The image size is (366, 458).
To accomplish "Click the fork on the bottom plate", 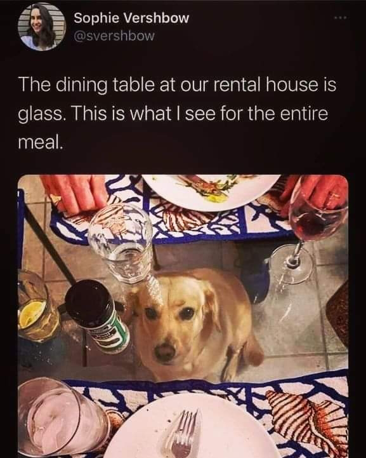I will 181,434.
